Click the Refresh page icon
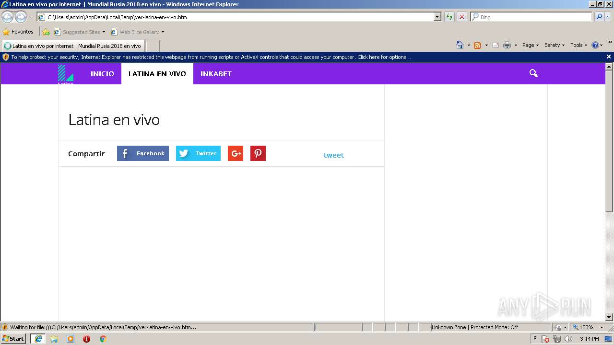 click(449, 17)
